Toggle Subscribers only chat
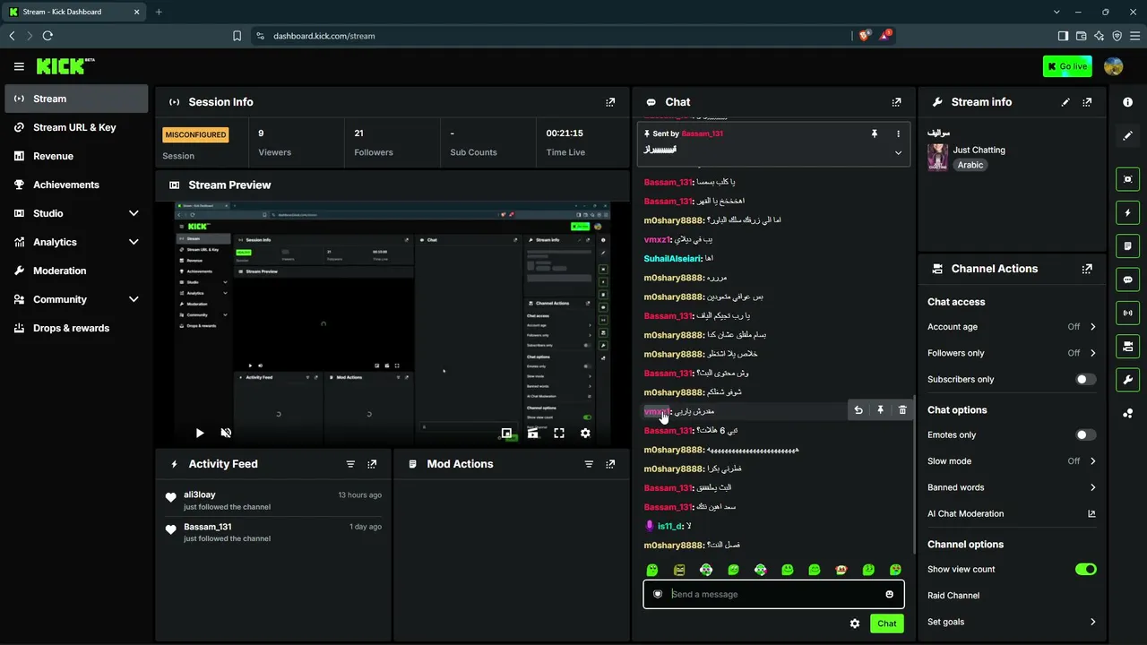Screen dimensions: 1147x645 (1085, 379)
